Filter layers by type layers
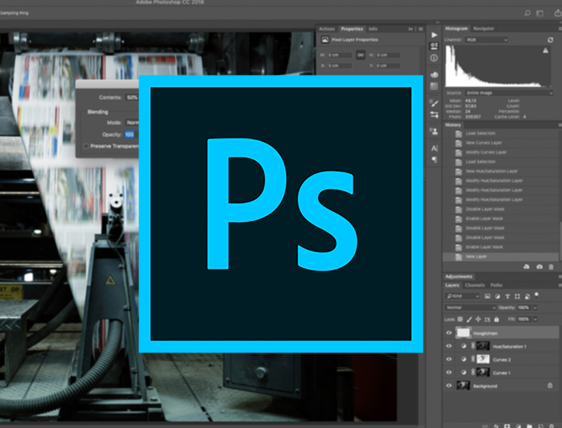Image resolution: width=562 pixels, height=428 pixels. pyautogui.click(x=507, y=296)
